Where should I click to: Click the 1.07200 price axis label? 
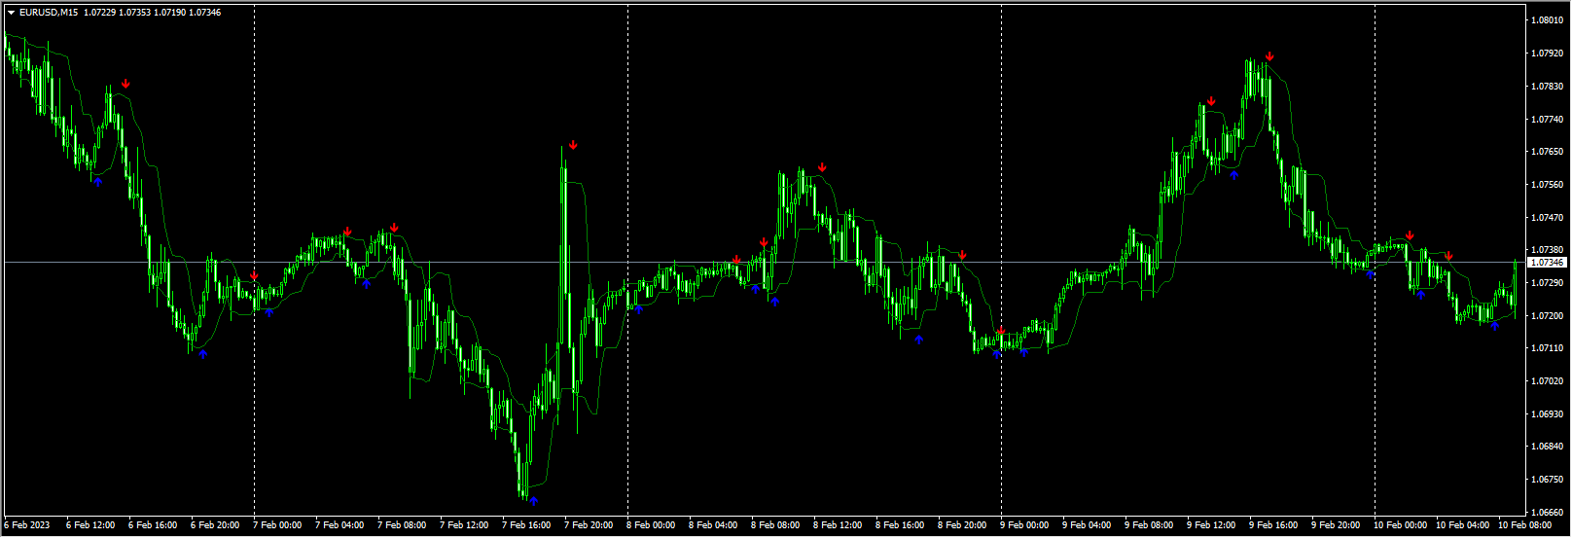pos(1547,315)
